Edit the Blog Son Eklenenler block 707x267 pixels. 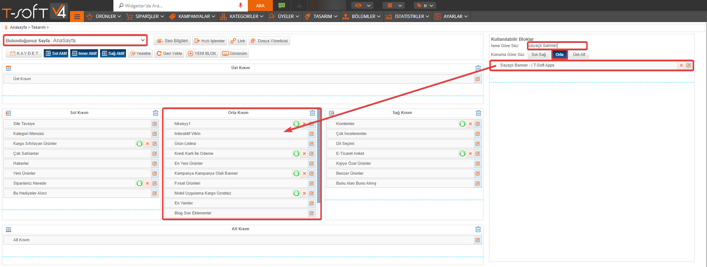(312, 213)
